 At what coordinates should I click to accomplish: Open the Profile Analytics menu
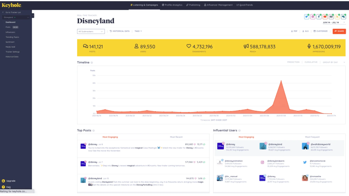coord(172,5)
